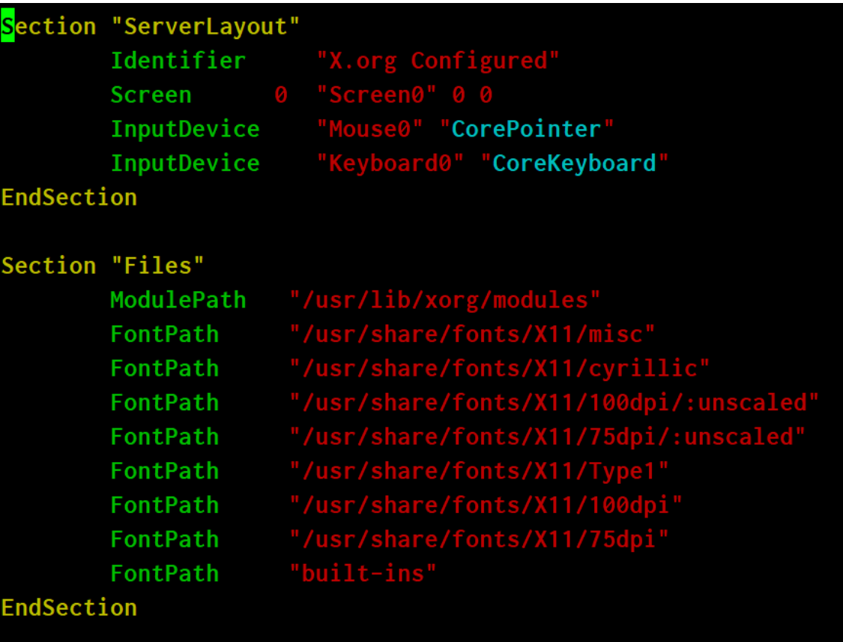Click the Screen keyword in ServerLayout

pos(151,94)
